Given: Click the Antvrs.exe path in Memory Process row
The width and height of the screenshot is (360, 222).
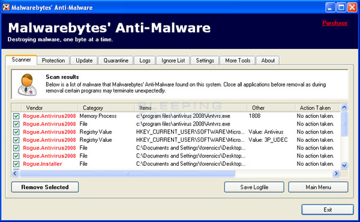Looking at the screenshot, I should pos(183,116).
